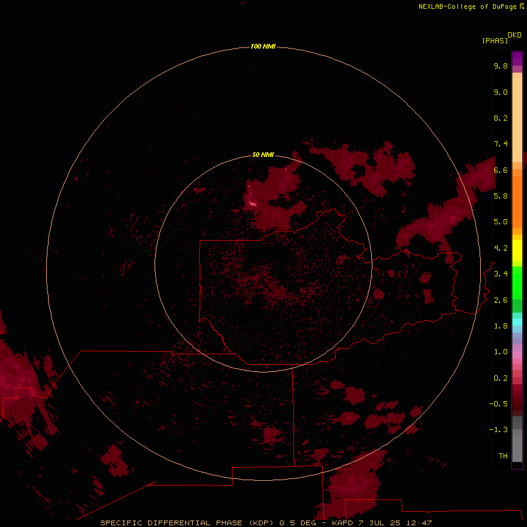Screen dimensions: 527x527
Task: Click the TH threshold label on scale
Action: point(503,456)
